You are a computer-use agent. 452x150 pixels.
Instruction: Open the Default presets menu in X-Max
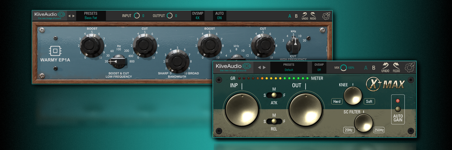pos(289,67)
